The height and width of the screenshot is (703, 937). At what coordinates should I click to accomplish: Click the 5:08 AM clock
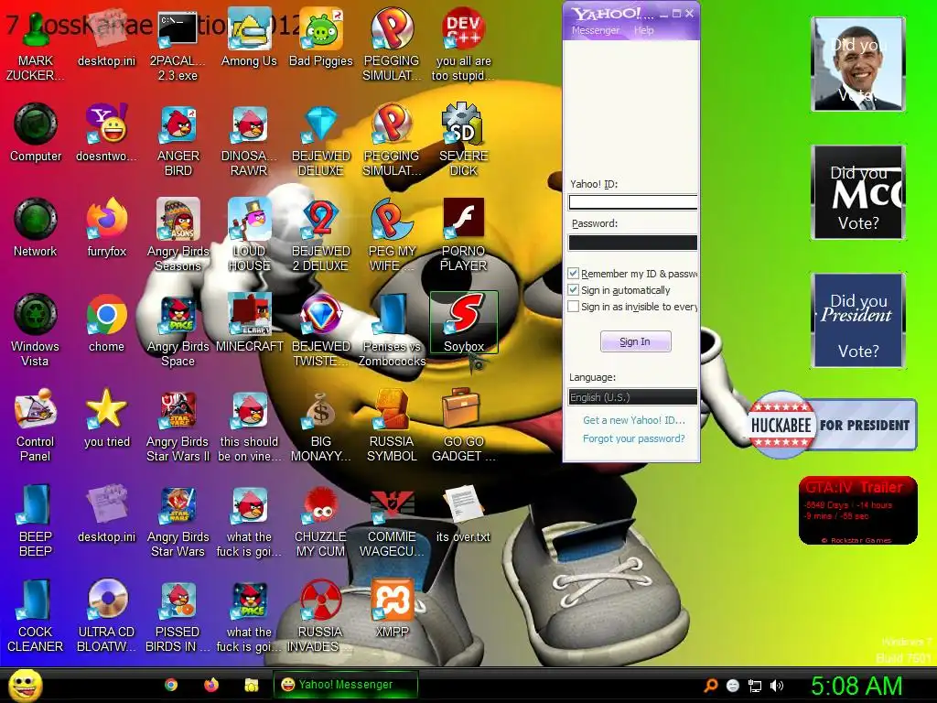856,686
